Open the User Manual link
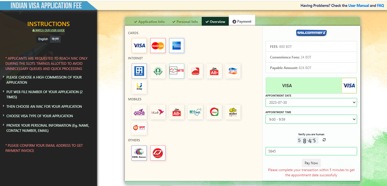The image size is (387, 186). point(359,5)
